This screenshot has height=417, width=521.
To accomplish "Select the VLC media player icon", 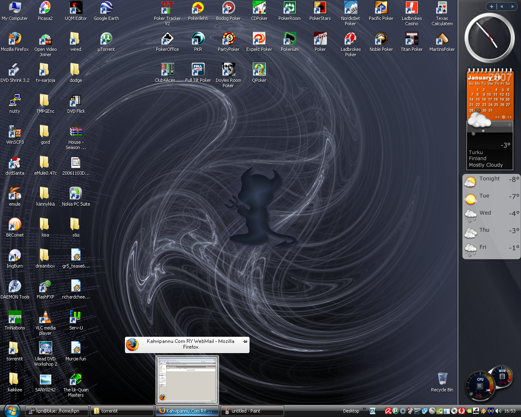I will pos(45,318).
